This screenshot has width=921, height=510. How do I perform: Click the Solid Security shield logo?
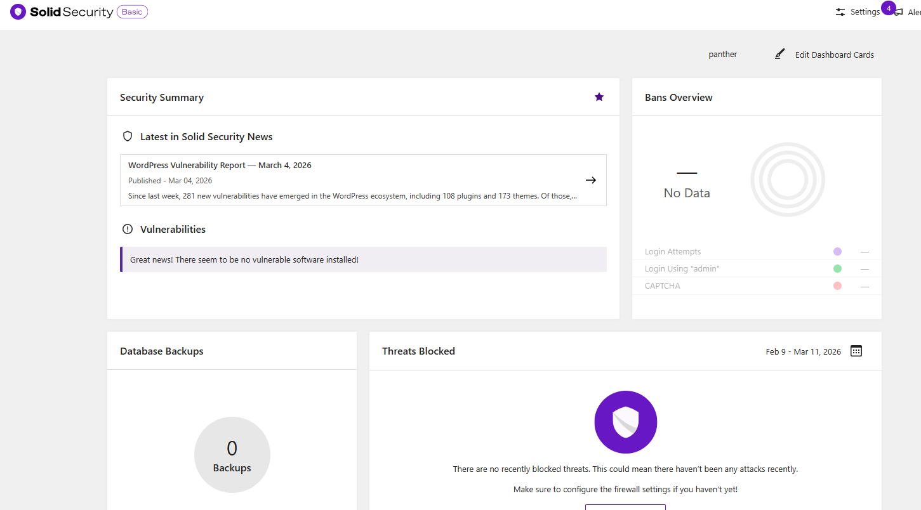point(18,12)
